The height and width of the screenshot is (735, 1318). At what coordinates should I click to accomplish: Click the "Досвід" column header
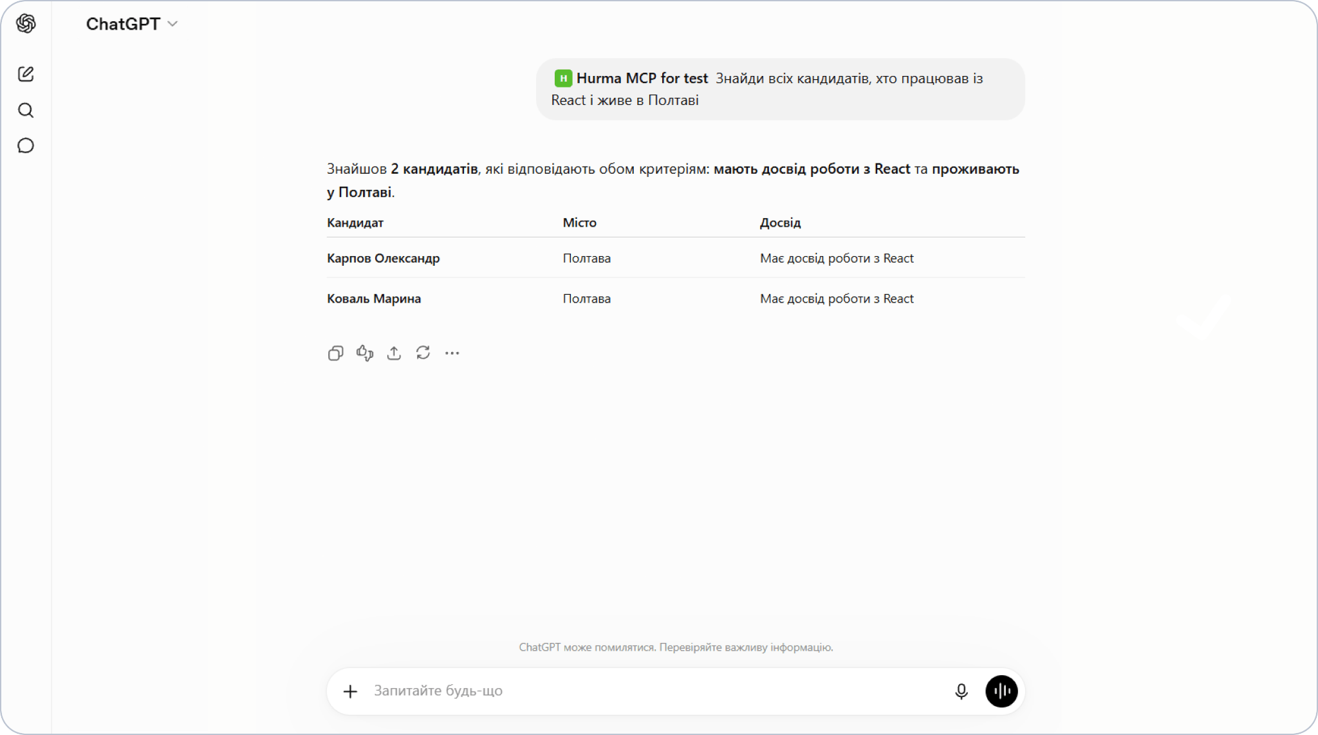780,223
